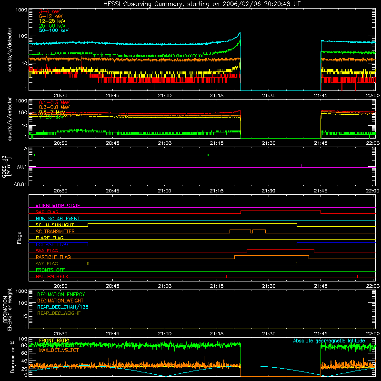The image size is (381, 381).
Task: Click the Degrees or % axis label
Action: click(12, 357)
